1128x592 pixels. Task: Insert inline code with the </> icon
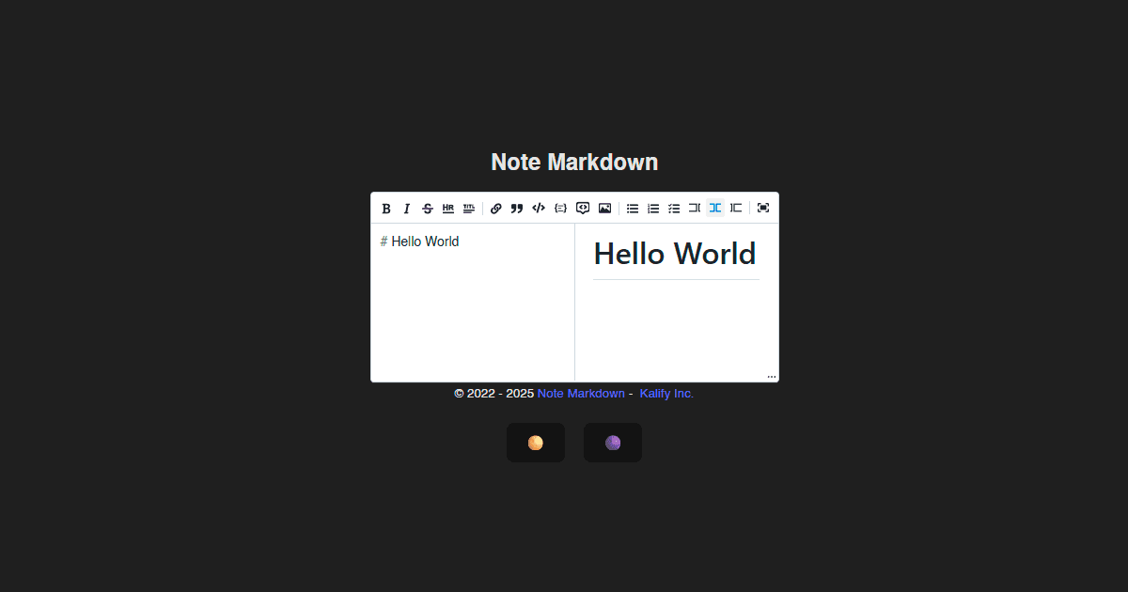coord(539,209)
